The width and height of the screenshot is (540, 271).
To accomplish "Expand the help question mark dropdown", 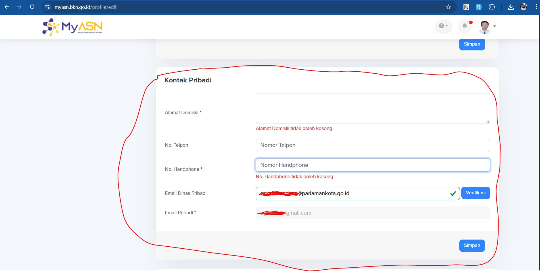I will click(x=443, y=26).
